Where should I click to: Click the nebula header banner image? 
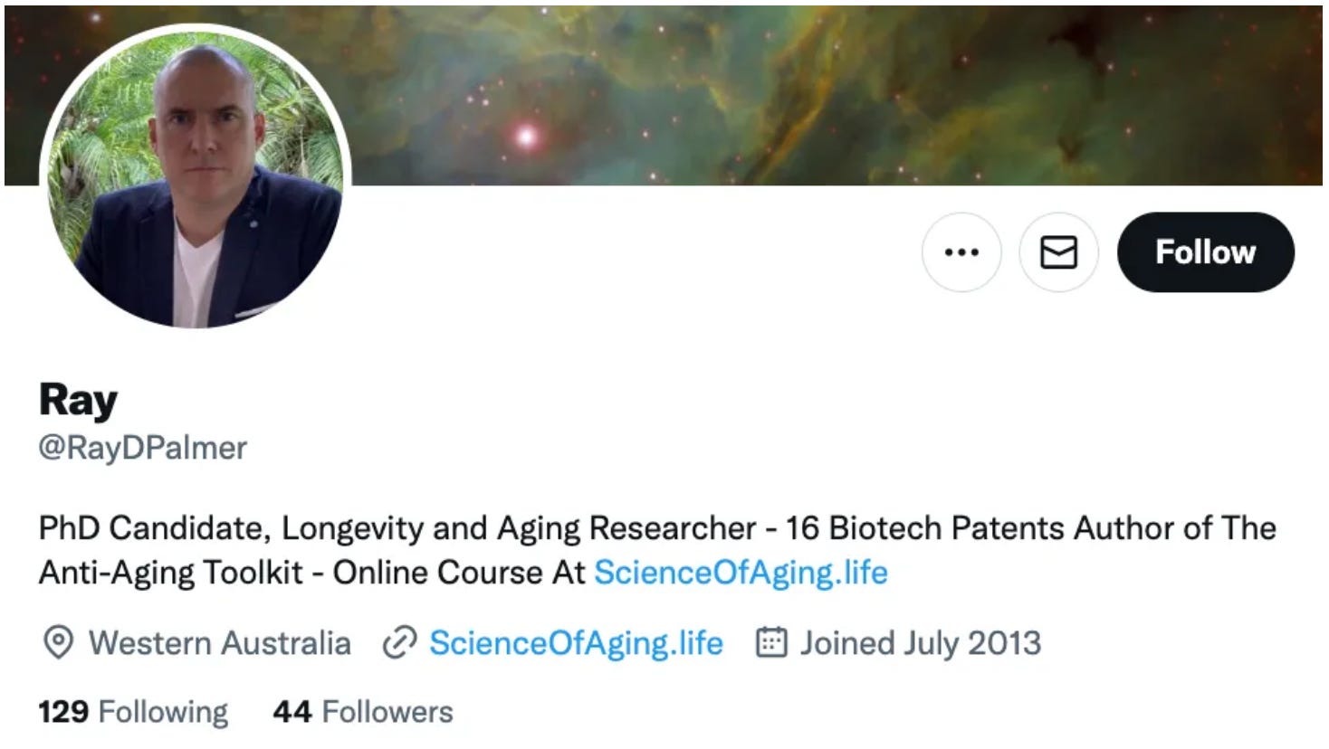pos(815,90)
